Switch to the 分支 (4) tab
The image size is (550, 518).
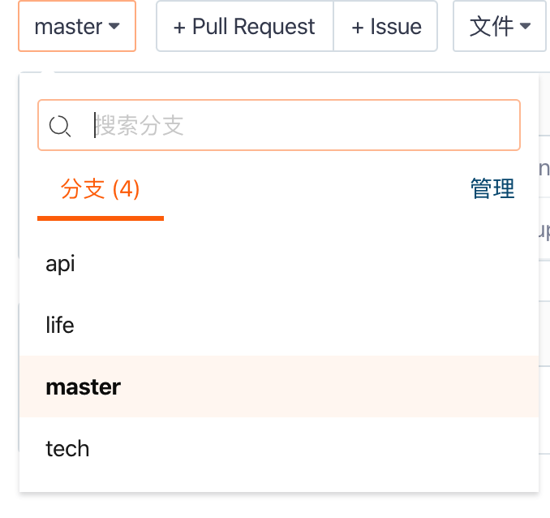pos(101,190)
